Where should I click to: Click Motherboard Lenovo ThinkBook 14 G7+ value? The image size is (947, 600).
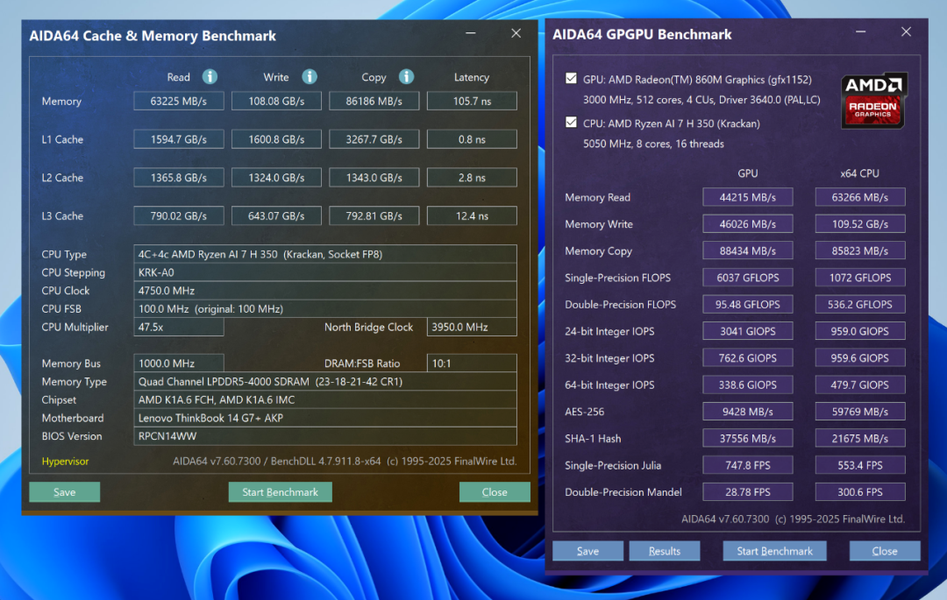325,417
